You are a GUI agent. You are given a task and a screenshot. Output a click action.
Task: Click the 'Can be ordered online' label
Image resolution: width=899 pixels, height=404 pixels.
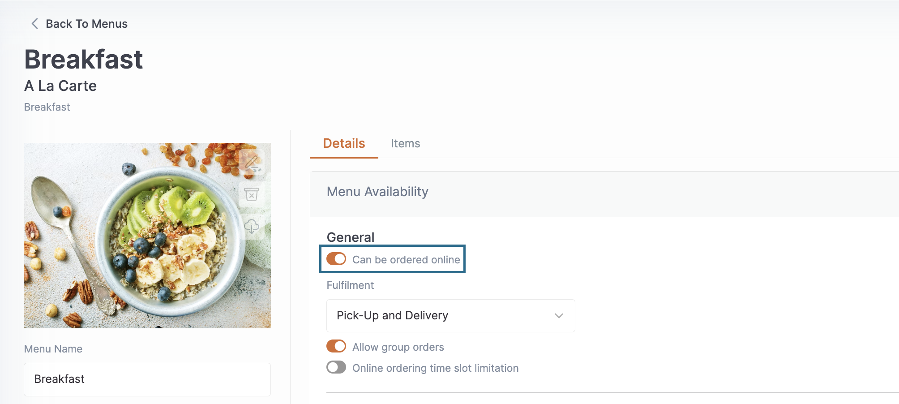pyautogui.click(x=406, y=260)
